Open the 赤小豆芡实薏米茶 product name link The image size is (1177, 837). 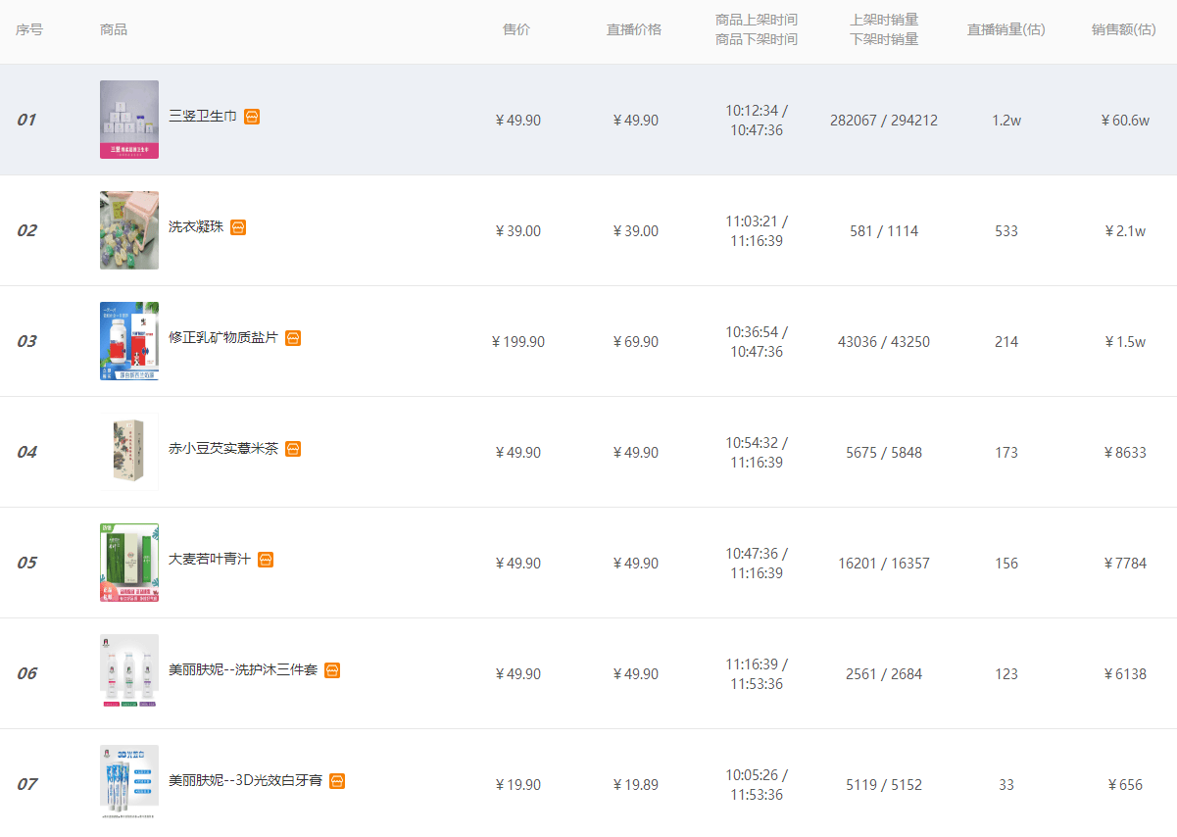[x=223, y=449]
